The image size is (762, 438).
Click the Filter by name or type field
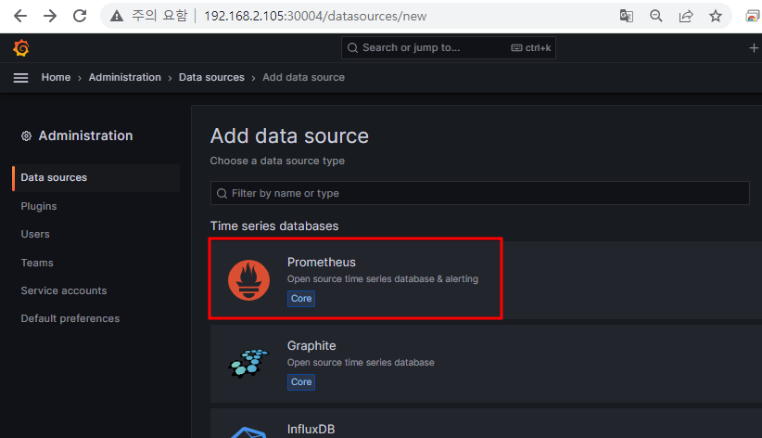pyautogui.click(x=479, y=193)
